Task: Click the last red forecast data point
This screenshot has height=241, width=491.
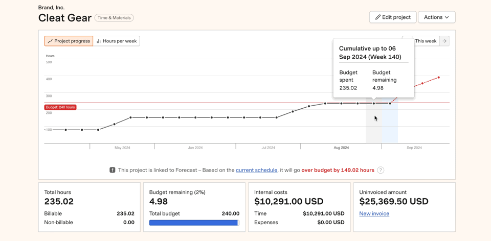Action: click(438, 78)
